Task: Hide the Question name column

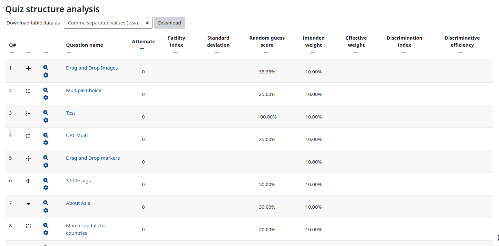Action: point(69,52)
